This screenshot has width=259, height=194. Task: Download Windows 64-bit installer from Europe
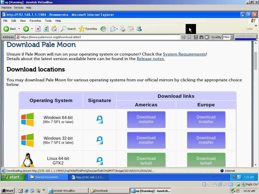206,119
